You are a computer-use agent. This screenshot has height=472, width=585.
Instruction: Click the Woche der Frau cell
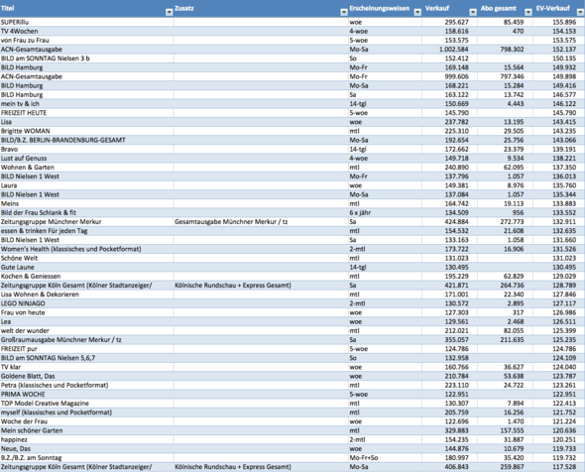point(86,421)
